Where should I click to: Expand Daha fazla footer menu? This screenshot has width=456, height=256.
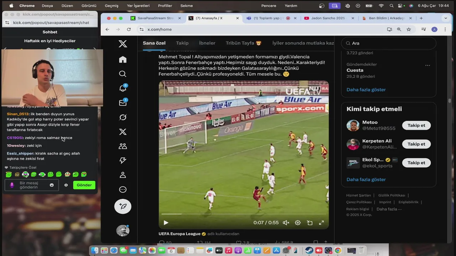pos(389,209)
